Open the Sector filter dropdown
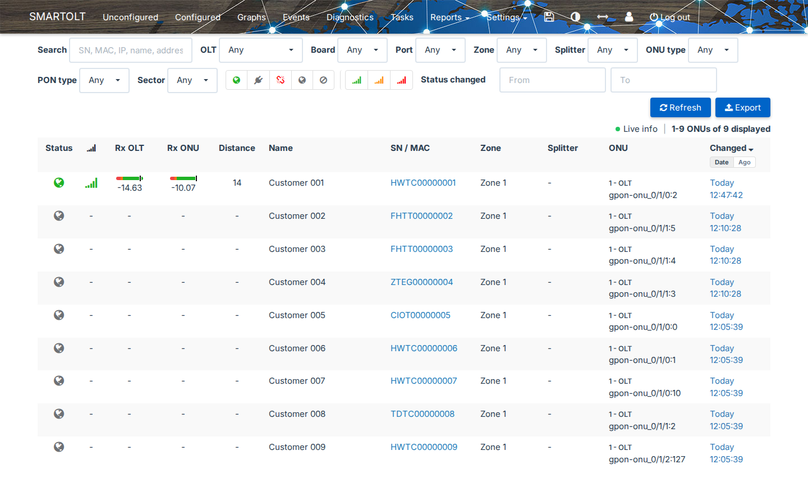The height and width of the screenshot is (478, 808). point(192,80)
